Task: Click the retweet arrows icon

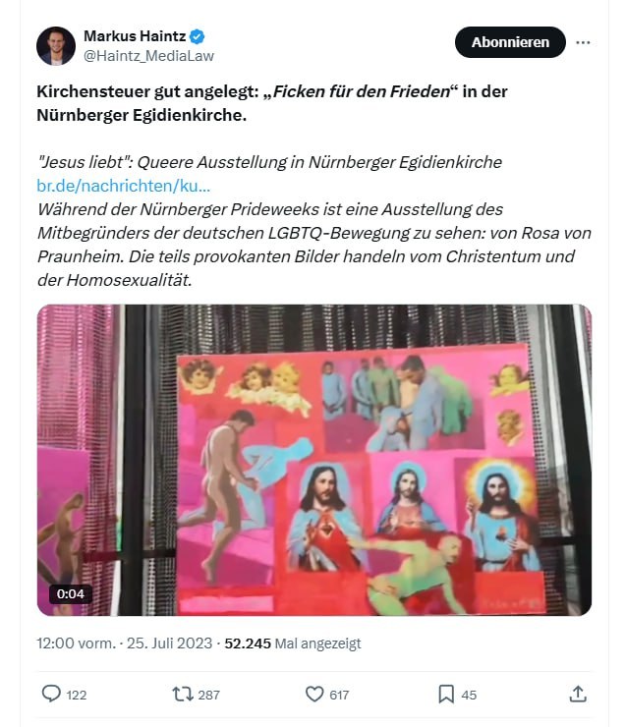Action: pos(183,694)
